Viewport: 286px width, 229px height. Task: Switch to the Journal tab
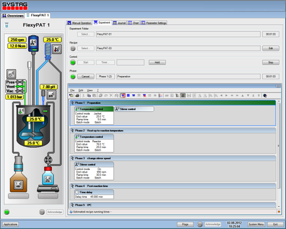coord(119,23)
